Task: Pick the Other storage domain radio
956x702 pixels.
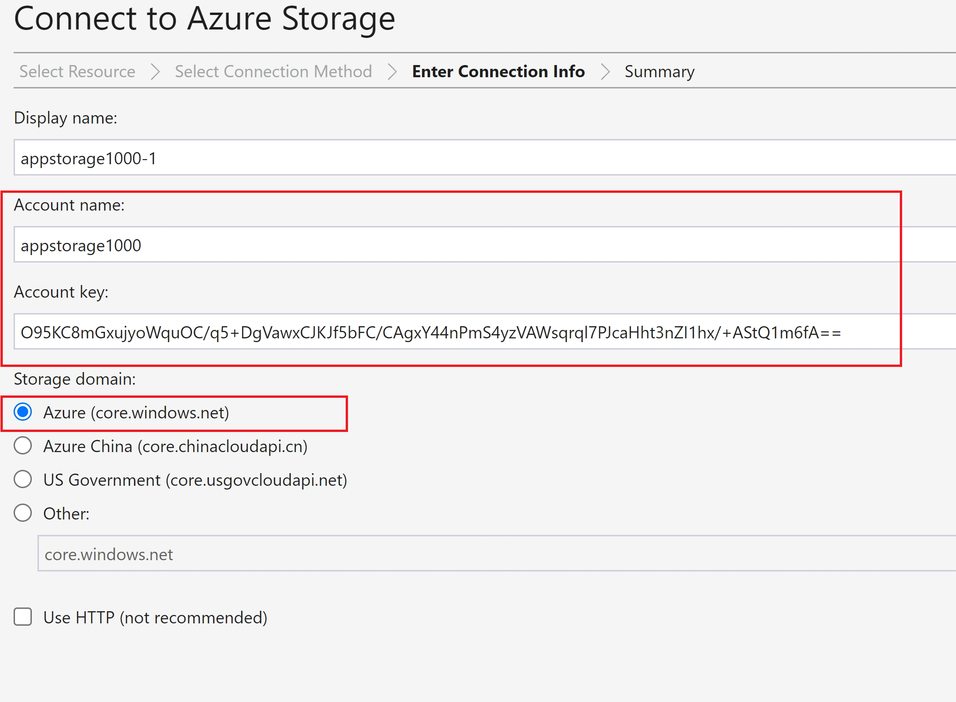Action: [22, 513]
